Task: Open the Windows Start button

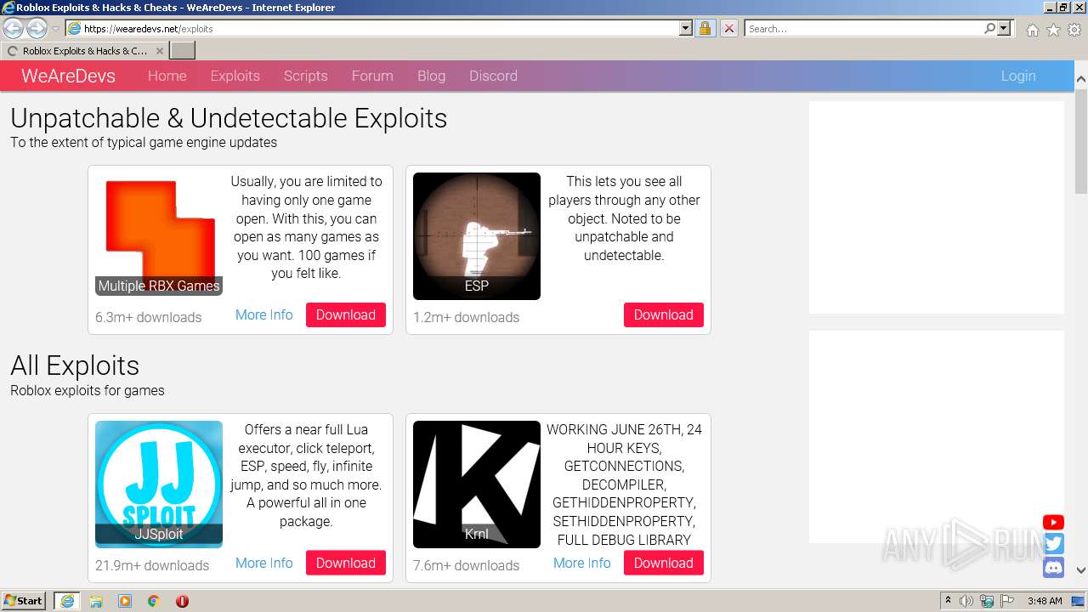Action: pos(24,601)
